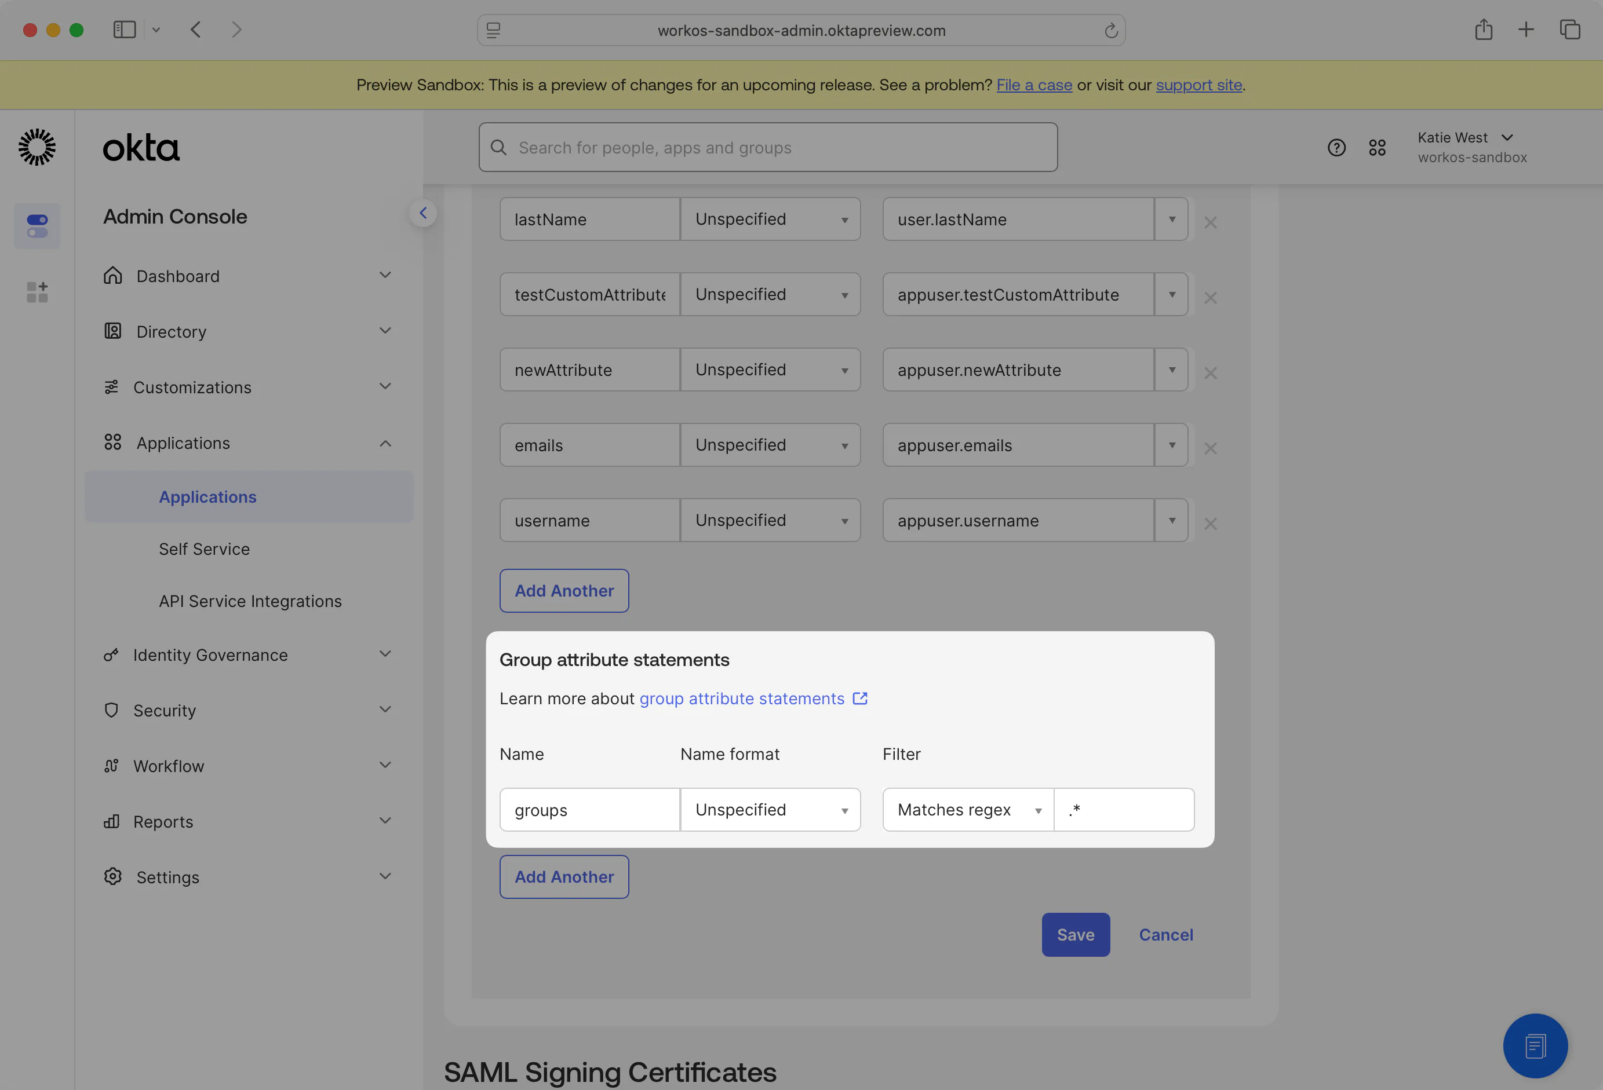The image size is (1603, 1090).
Task: Click the Safari share icon
Action: (1484, 30)
